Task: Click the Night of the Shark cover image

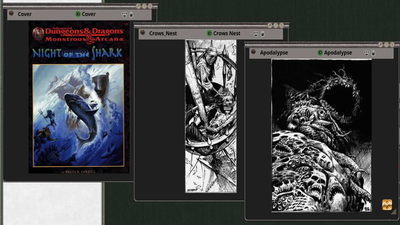Action: [78, 115]
